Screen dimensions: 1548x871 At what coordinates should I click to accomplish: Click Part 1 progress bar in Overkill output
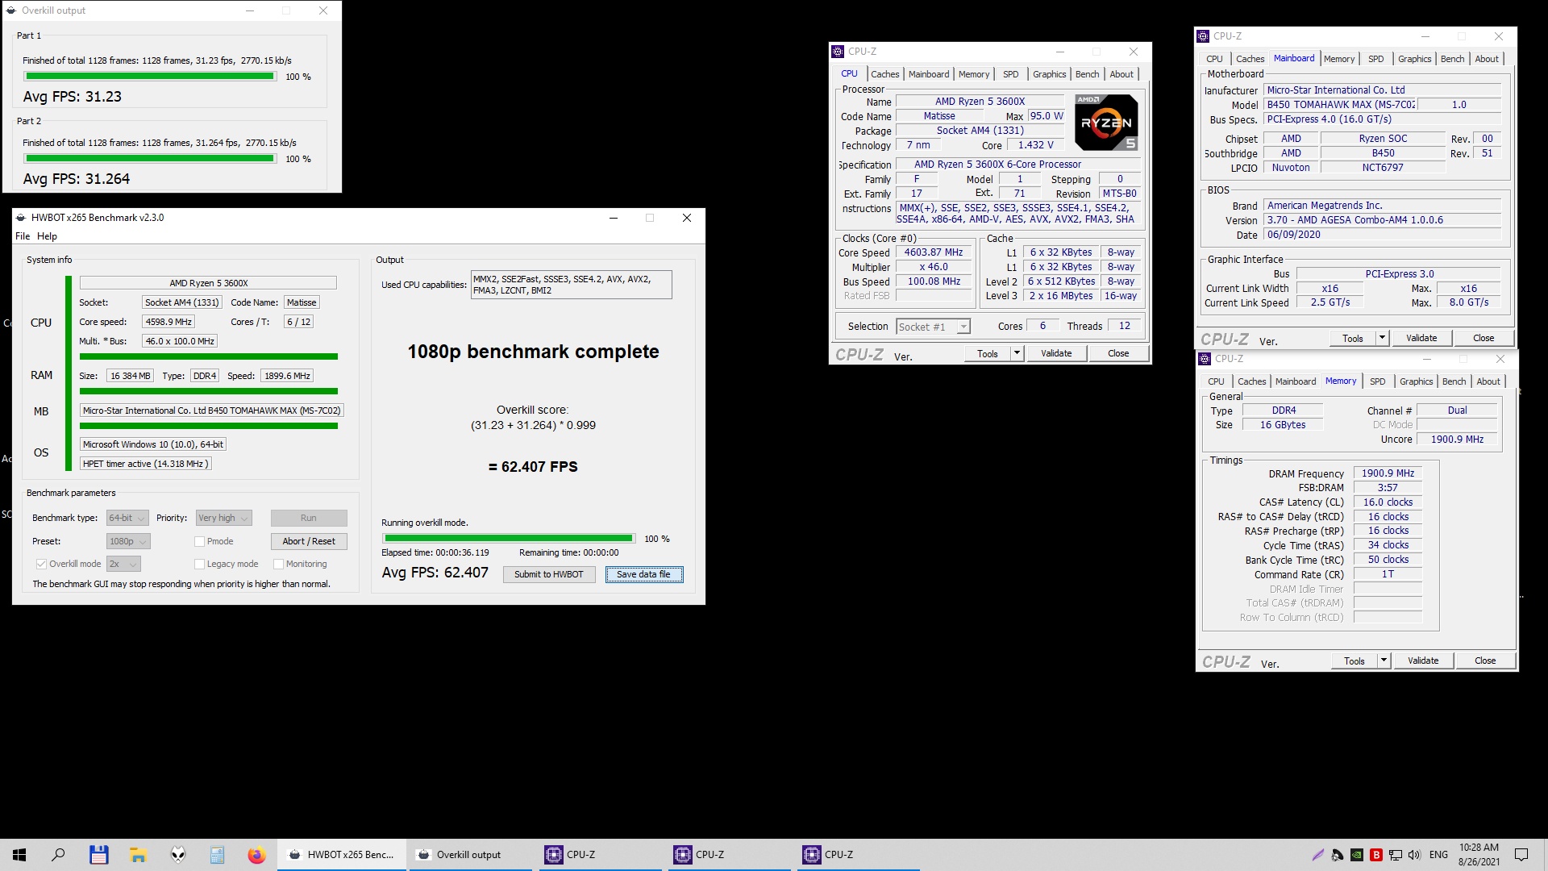click(x=150, y=77)
